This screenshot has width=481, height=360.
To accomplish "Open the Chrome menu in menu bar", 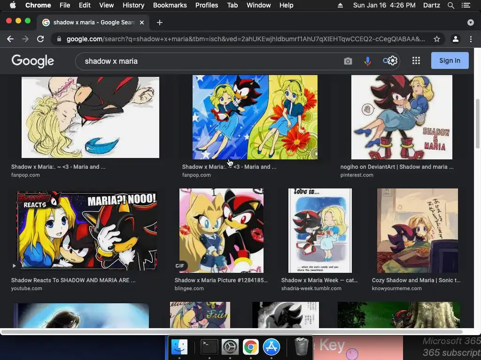I will tap(38, 5).
